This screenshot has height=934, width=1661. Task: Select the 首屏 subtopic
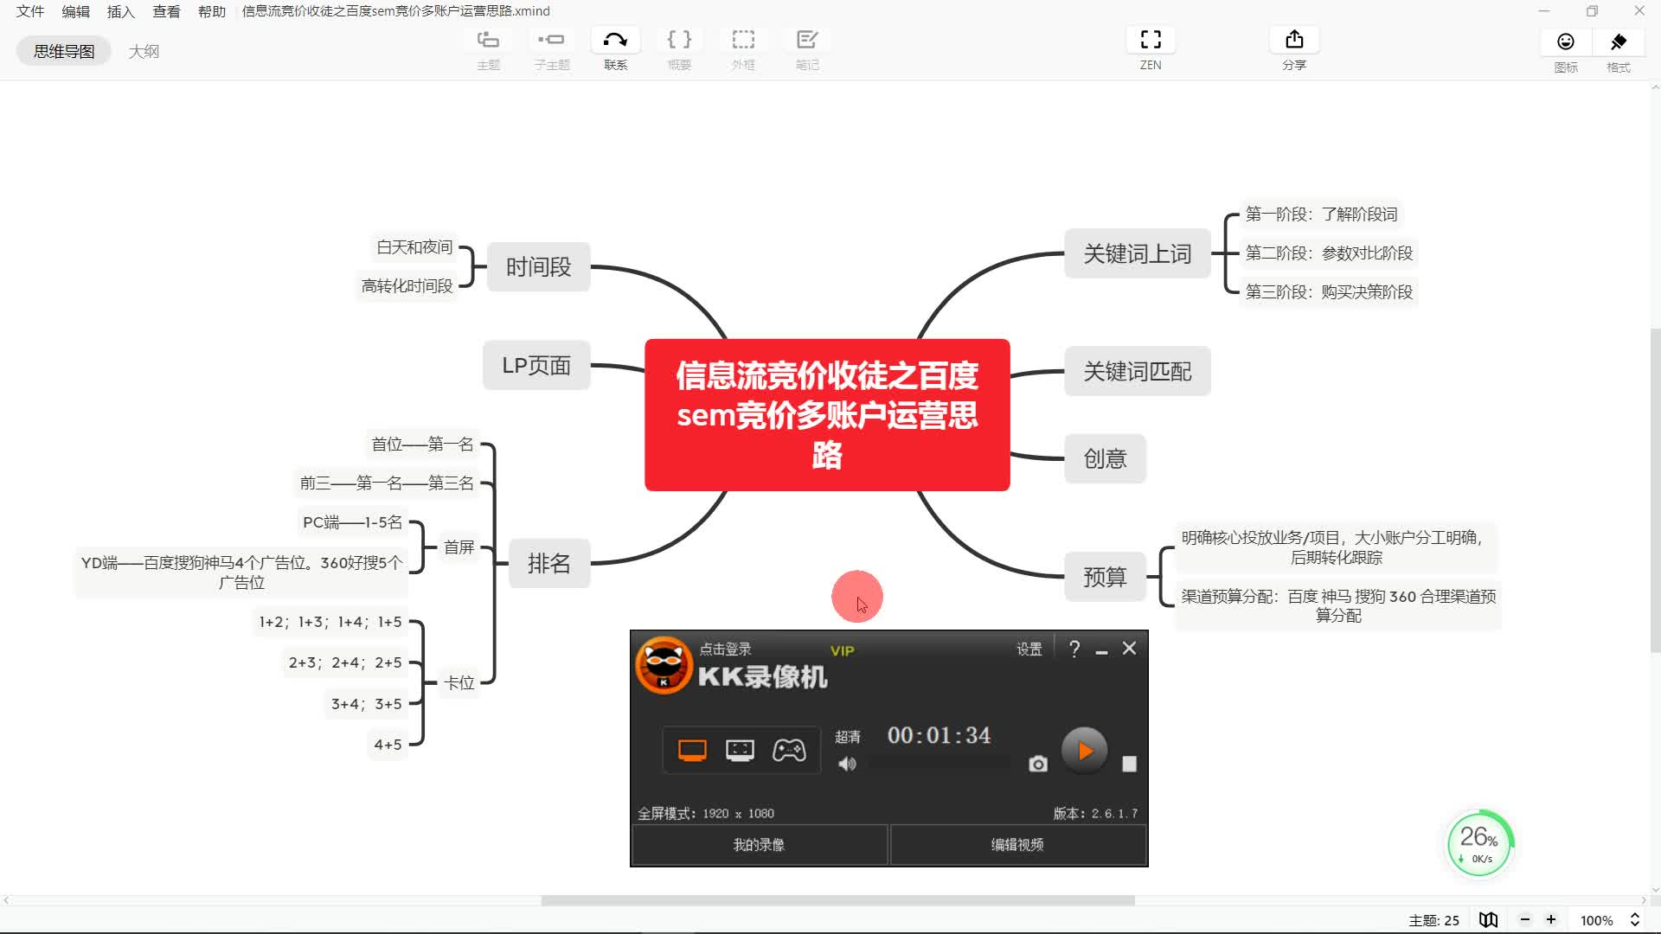(459, 547)
